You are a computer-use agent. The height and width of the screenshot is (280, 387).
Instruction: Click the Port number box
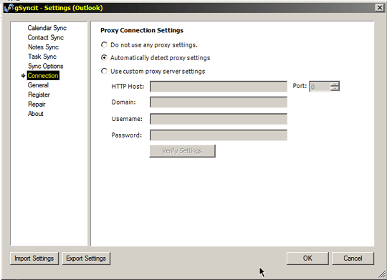[x=320, y=87]
